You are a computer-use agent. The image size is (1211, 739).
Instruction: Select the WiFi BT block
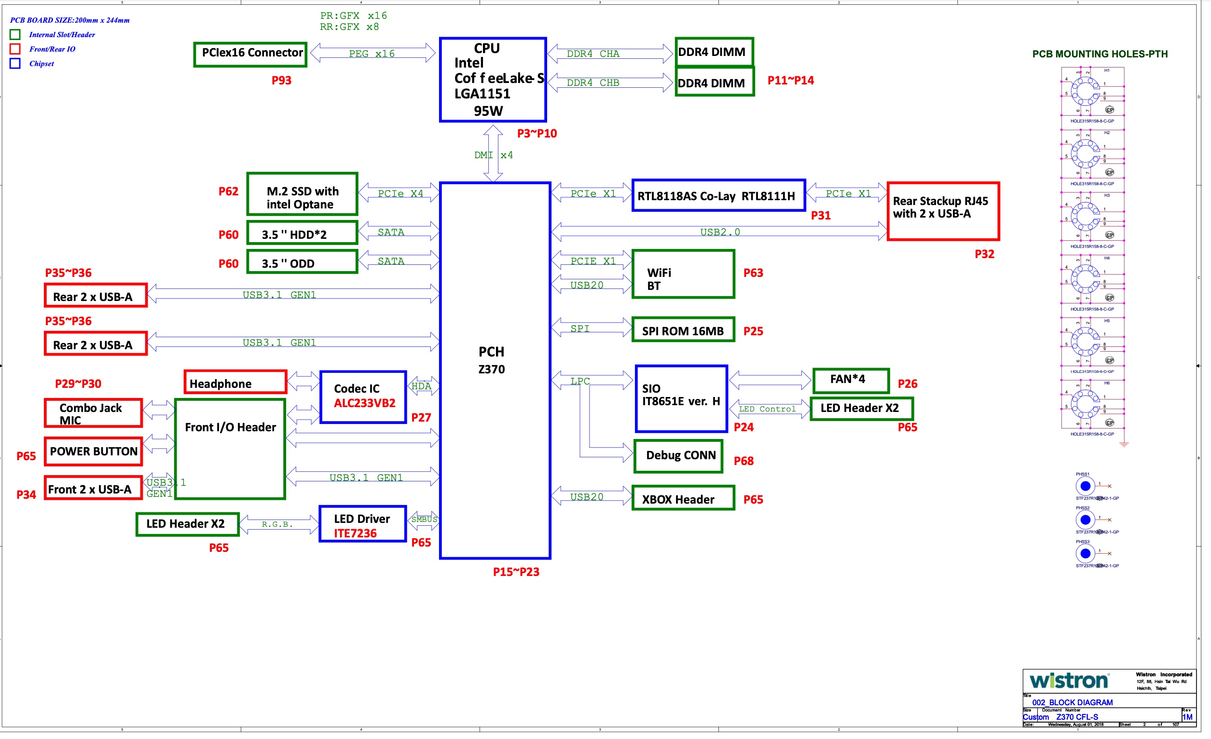click(x=683, y=274)
